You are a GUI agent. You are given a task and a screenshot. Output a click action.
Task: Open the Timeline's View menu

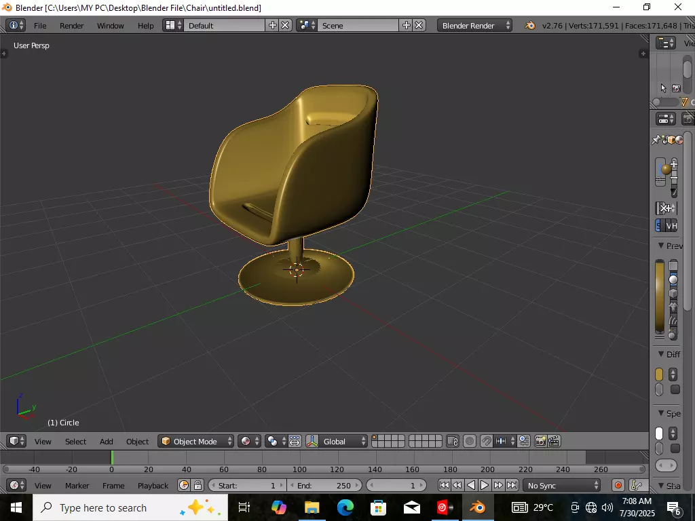pyautogui.click(x=43, y=486)
